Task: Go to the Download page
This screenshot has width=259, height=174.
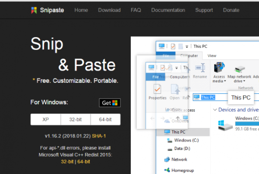Action: (x=109, y=10)
